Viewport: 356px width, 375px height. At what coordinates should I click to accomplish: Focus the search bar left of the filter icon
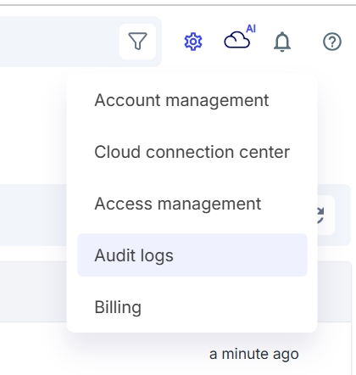click(x=58, y=42)
